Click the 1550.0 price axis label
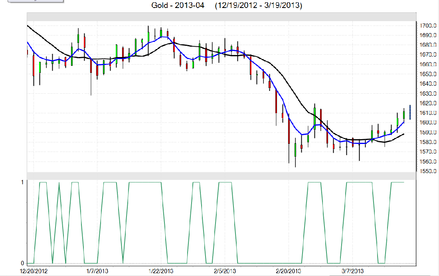Screen dimensions: 439x276 click(x=428, y=171)
